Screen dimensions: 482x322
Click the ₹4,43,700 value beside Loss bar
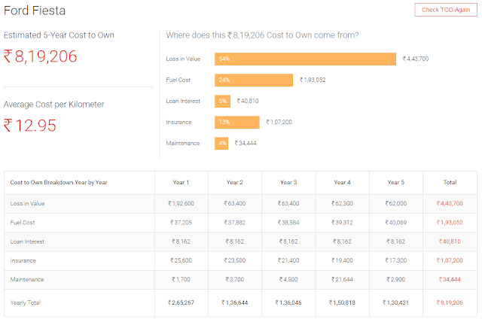[416, 59]
